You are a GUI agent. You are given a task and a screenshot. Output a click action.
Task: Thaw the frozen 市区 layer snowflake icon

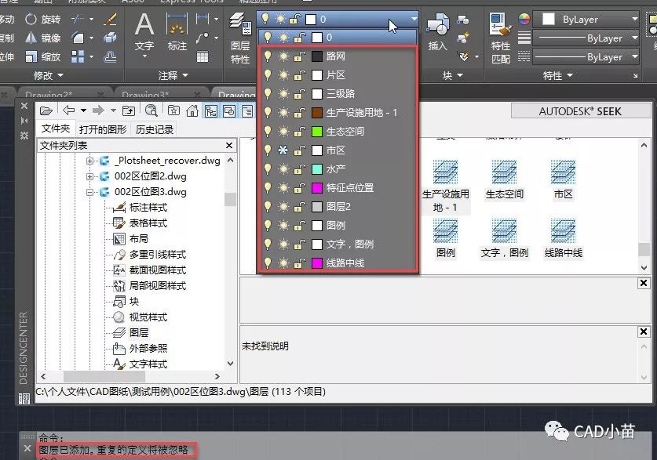pyautogui.click(x=283, y=150)
